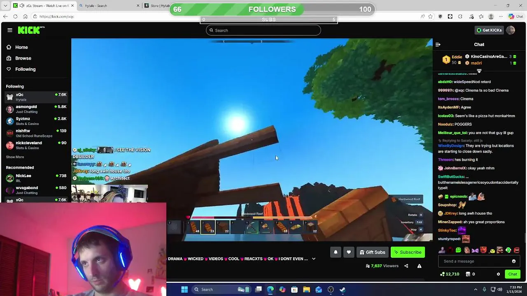This screenshot has width=527, height=296.
Task: Click username WiseByDesign in chat
Action: [x=451, y=146]
